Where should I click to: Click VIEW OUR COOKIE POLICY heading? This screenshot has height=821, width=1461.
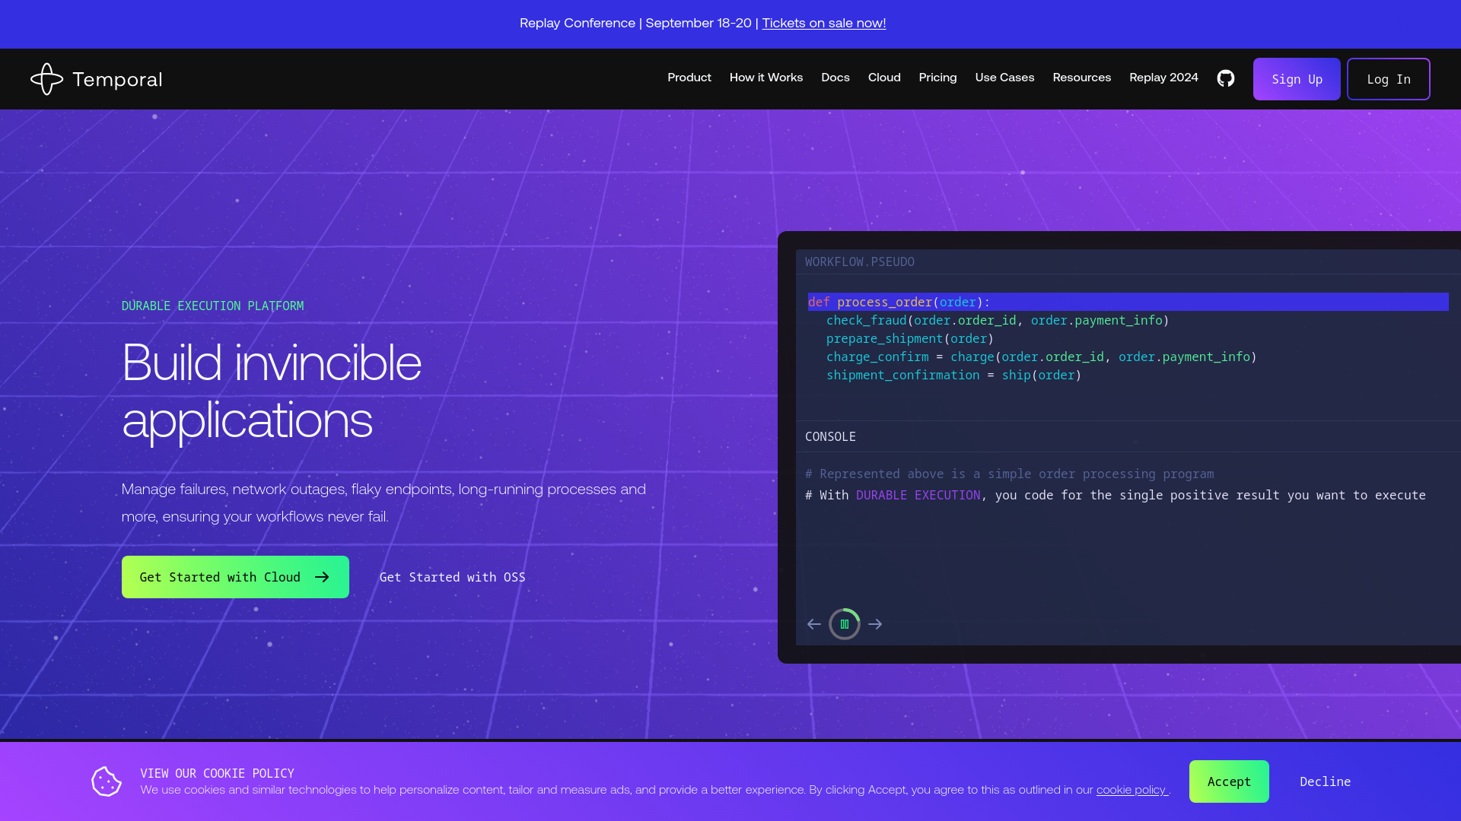[x=217, y=773]
